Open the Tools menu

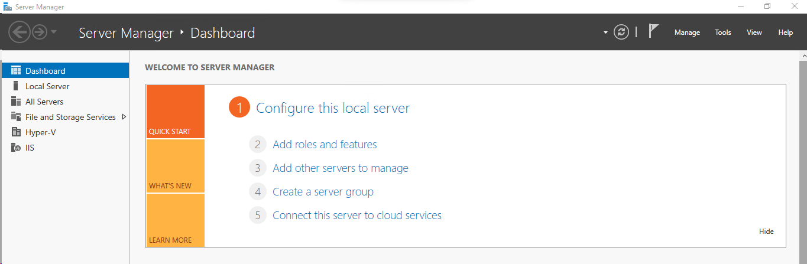point(723,32)
